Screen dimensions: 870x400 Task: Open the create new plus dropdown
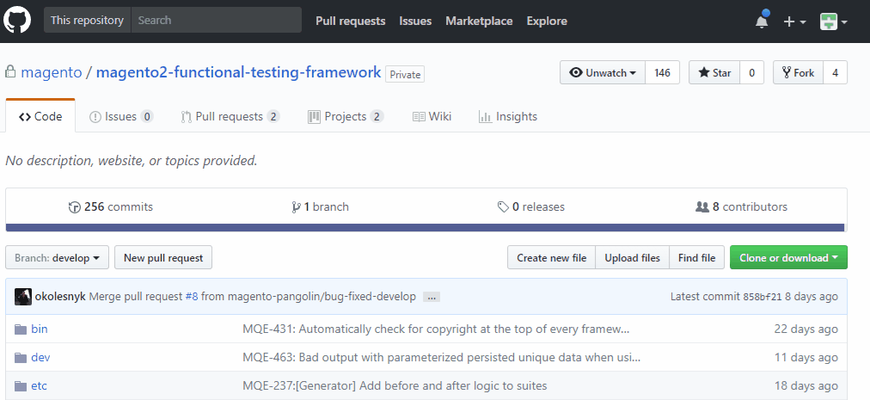pyautogui.click(x=794, y=22)
